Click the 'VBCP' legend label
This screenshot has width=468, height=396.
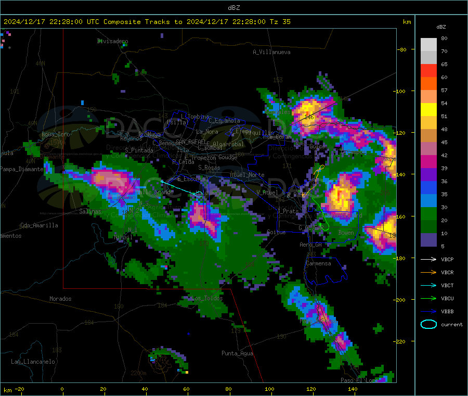click(x=447, y=259)
